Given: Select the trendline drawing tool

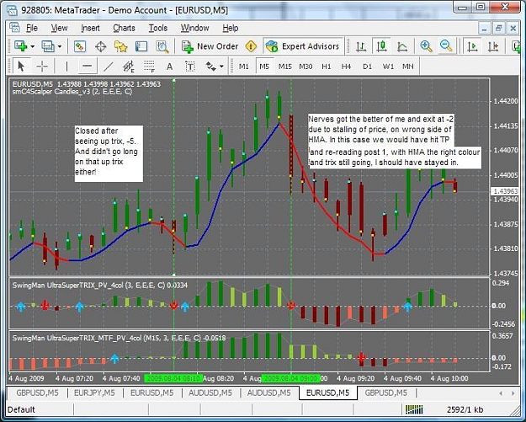Looking at the screenshot, I should [x=109, y=67].
